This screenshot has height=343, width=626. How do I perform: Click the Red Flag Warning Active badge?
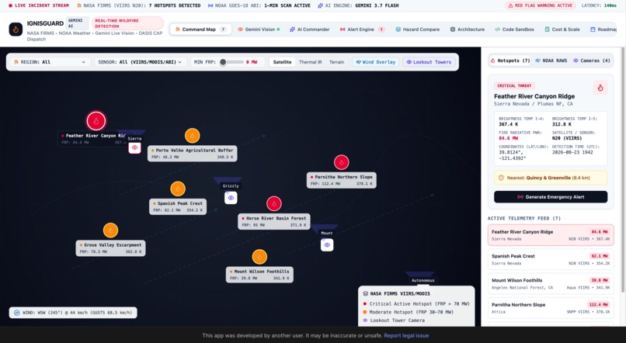point(540,5)
